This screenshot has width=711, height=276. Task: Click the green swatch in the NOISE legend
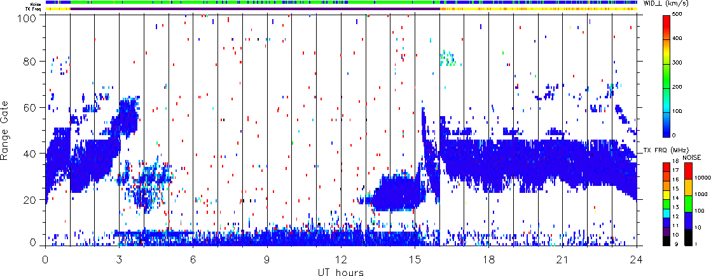tap(688, 204)
